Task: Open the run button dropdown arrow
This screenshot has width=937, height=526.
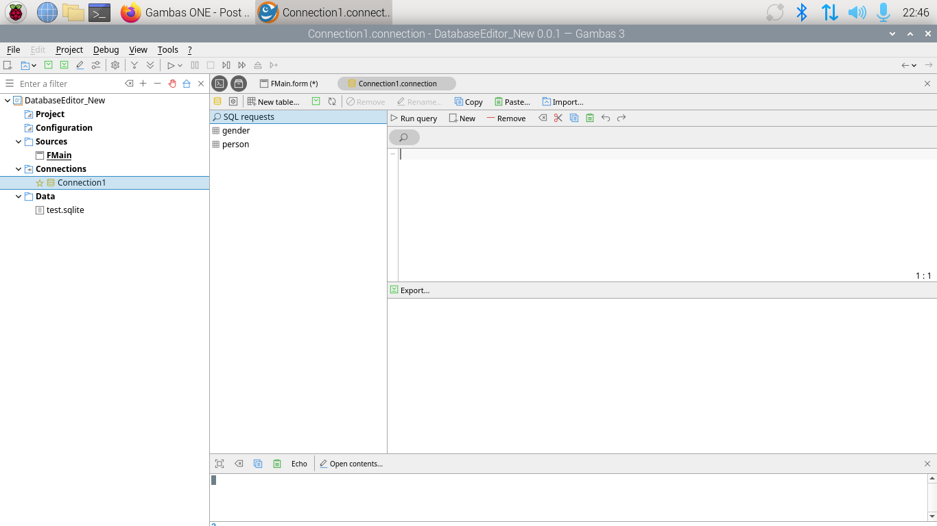Action: pyautogui.click(x=180, y=66)
